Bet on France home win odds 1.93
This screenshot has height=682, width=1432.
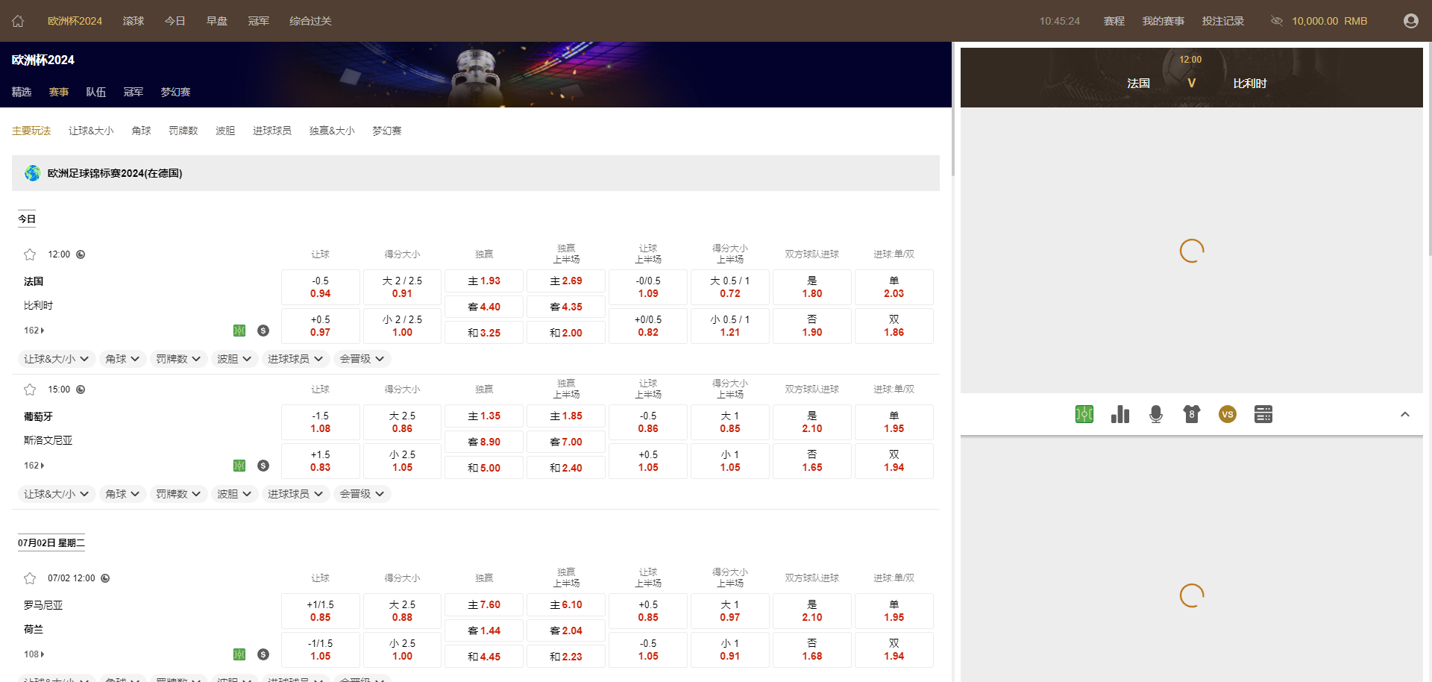tap(484, 281)
